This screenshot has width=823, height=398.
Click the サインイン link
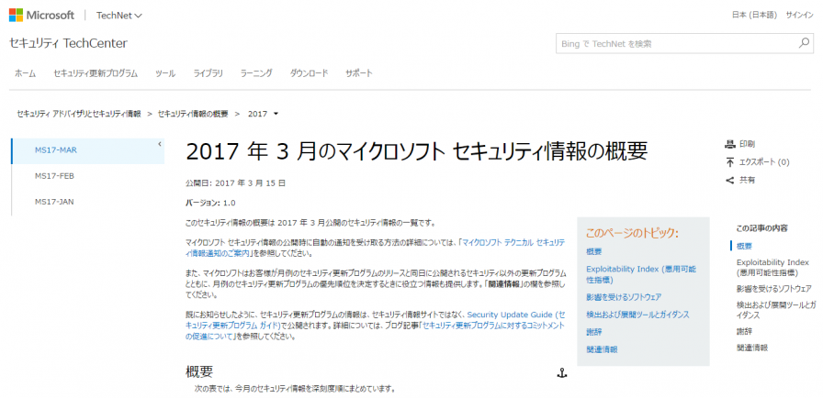[799, 16]
